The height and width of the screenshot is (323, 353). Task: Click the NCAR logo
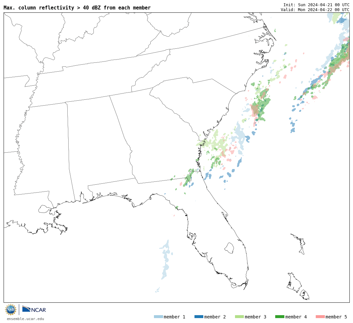click(x=34, y=309)
